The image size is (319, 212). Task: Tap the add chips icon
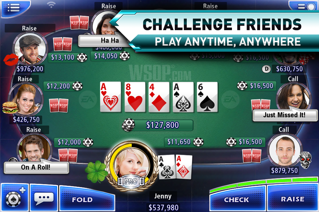pos(15,198)
